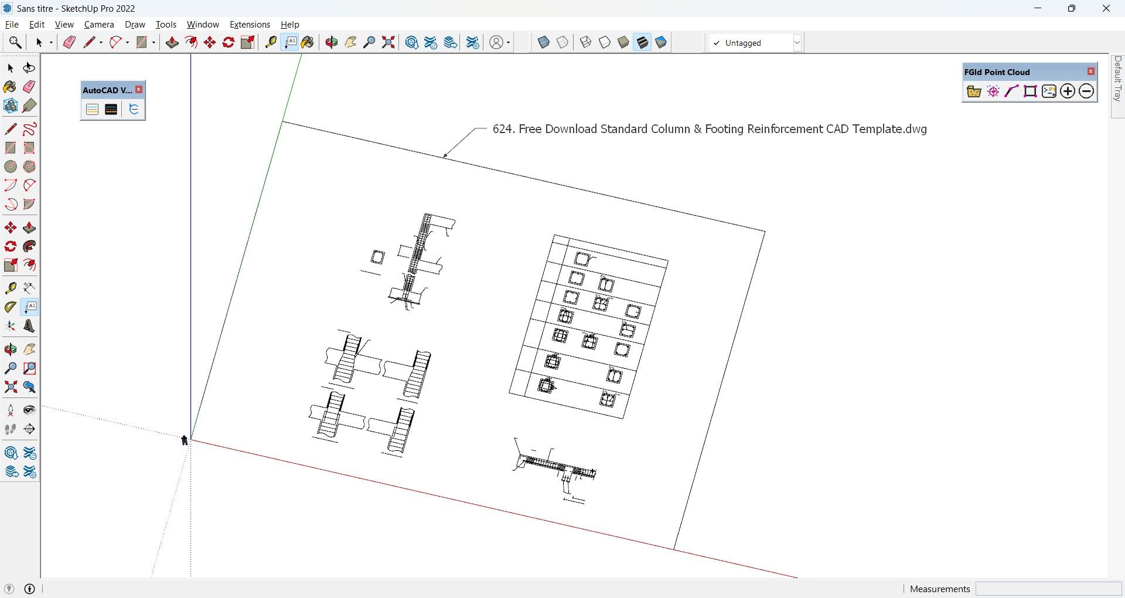Click the Point Cloud pink target snap icon

pyautogui.click(x=993, y=91)
